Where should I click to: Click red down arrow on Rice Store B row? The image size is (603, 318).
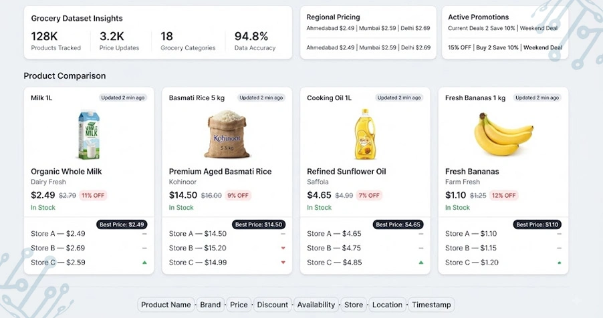click(x=283, y=248)
